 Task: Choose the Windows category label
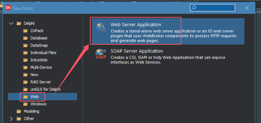click(38, 104)
